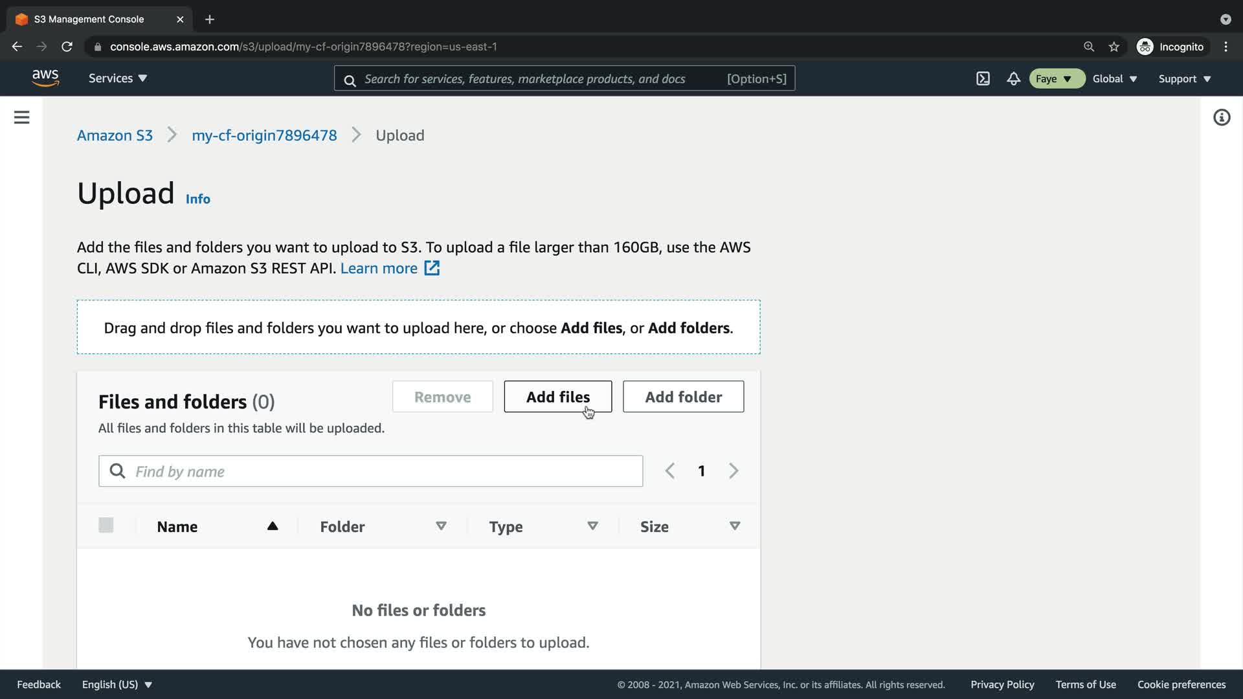The height and width of the screenshot is (699, 1243).
Task: Reload the page
Action: coord(67,47)
